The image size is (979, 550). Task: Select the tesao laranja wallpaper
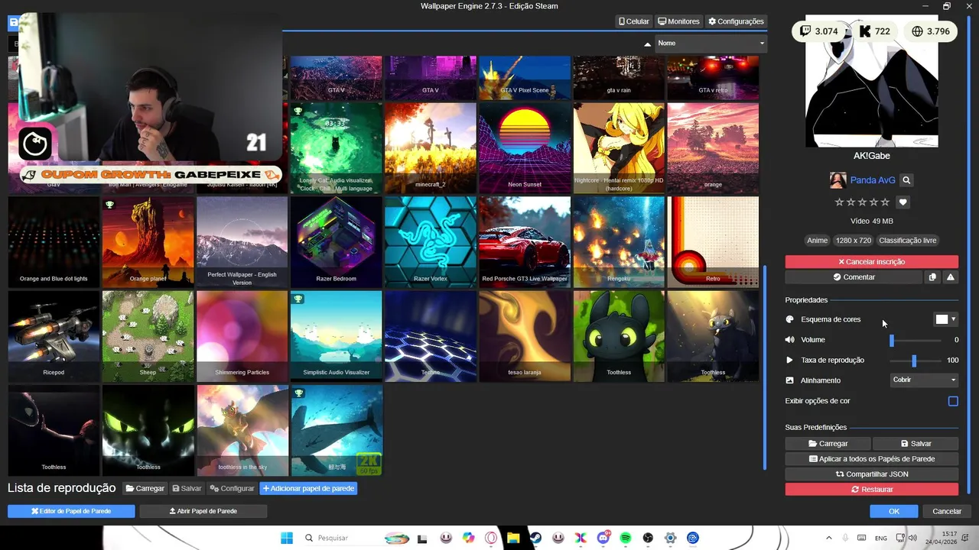click(x=525, y=336)
